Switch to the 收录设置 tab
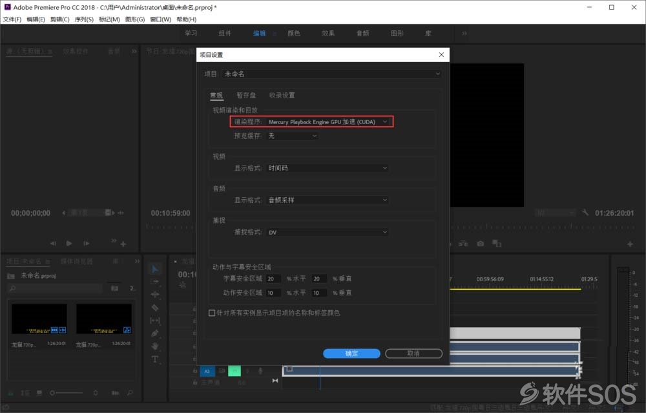 tap(282, 95)
